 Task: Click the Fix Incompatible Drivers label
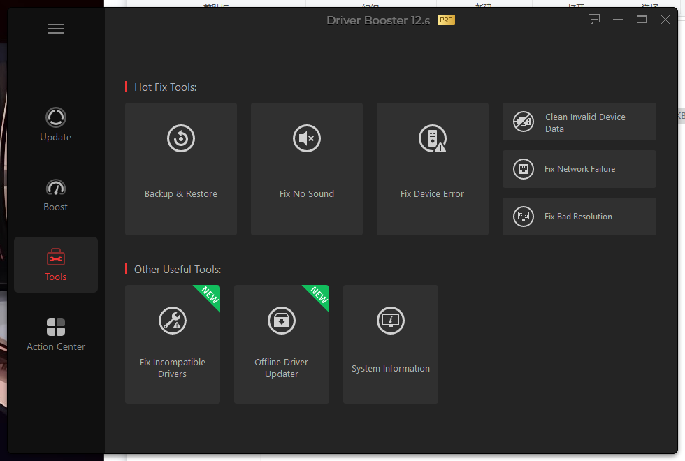173,368
